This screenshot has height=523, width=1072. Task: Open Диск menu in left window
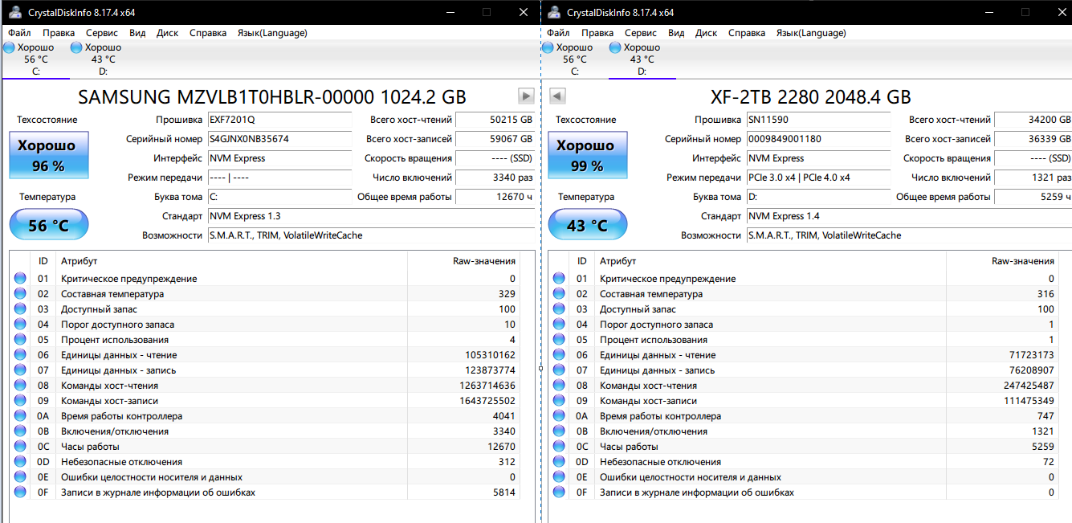coord(168,33)
